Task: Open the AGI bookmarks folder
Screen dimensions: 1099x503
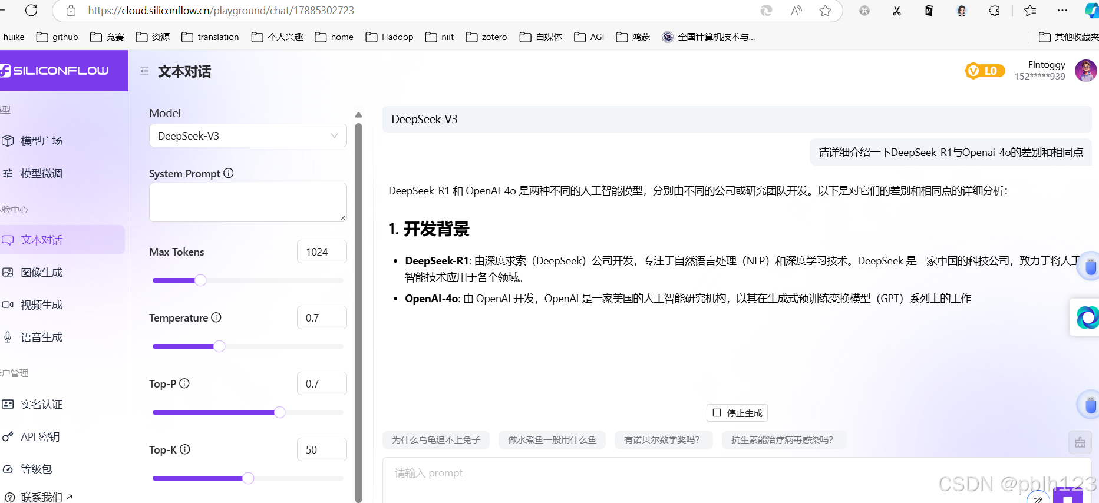Action: [589, 37]
